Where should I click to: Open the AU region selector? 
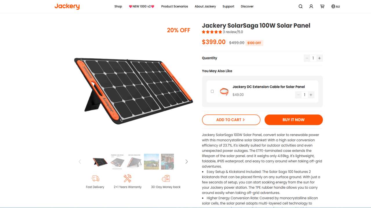336,6
